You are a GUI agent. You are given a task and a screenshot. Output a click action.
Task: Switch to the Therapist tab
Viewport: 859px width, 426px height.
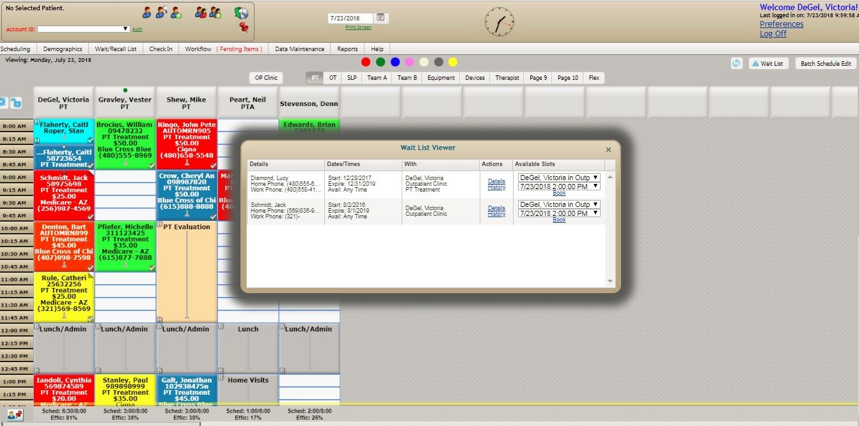coord(507,78)
